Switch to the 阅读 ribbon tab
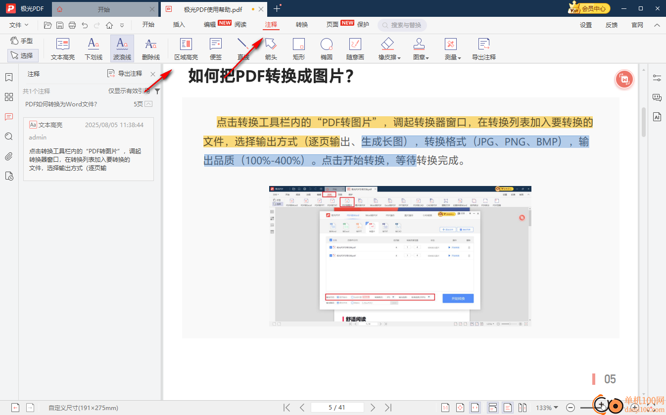The image size is (666, 415). click(x=240, y=25)
